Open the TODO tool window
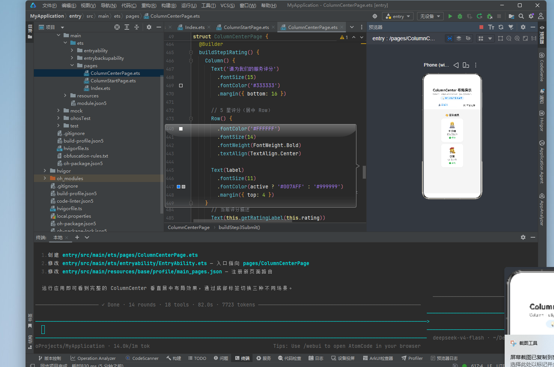The image size is (554, 367). point(197,358)
